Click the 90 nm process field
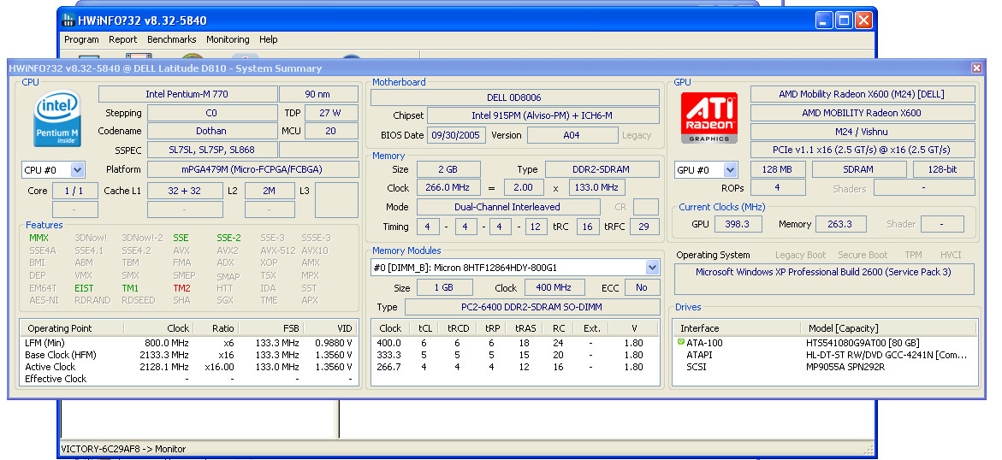This screenshot has height=460, width=1002. click(x=318, y=94)
